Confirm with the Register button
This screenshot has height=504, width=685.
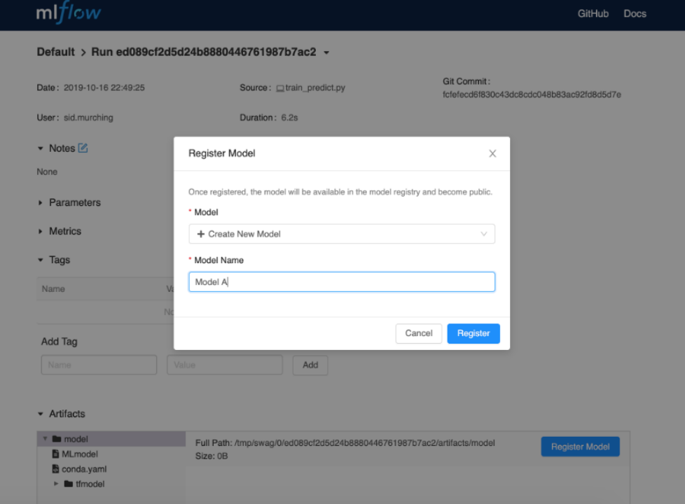tap(473, 333)
